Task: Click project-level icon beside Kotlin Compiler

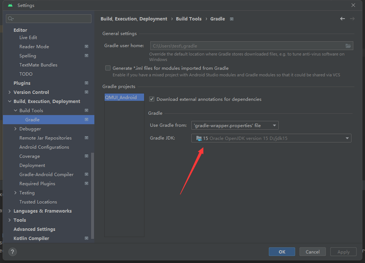Action: (86, 238)
